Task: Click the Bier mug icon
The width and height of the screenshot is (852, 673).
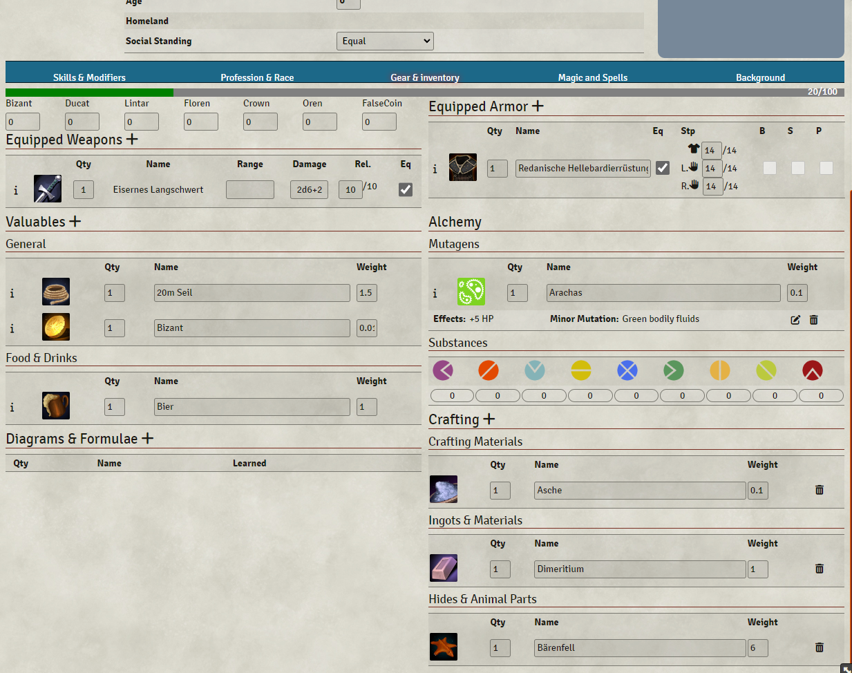Action: point(56,406)
